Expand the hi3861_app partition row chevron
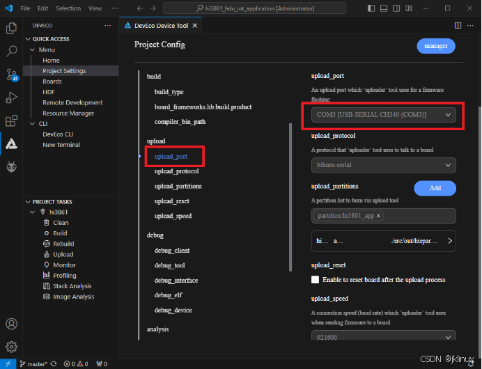482x369 pixels. coord(450,241)
